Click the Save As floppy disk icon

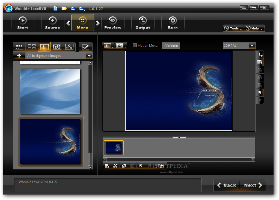(x=82, y=8)
